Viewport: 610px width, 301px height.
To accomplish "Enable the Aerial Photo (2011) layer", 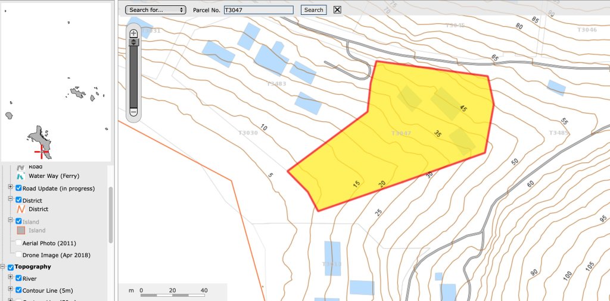I will tap(18, 243).
